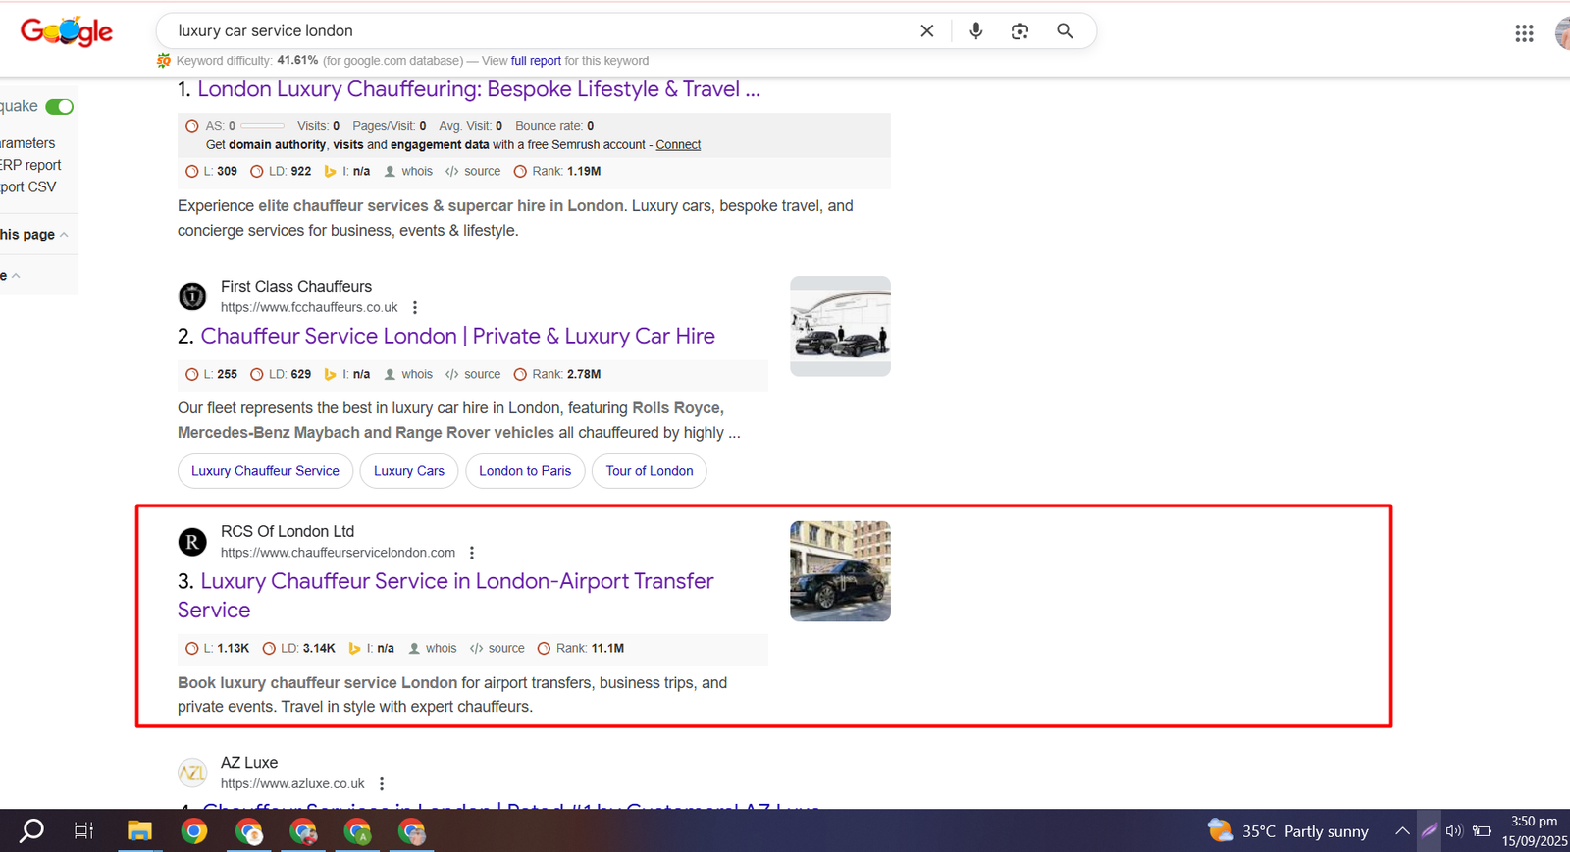Image resolution: width=1570 pixels, height=852 pixels.
Task: Open Windows taskbar search
Action: pyautogui.click(x=32, y=831)
